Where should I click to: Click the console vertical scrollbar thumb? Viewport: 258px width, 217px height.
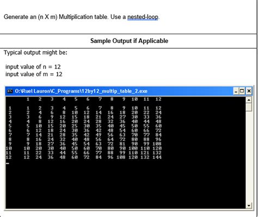(249, 107)
